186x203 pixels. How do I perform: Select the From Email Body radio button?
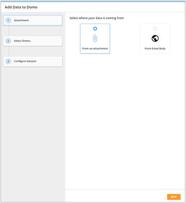(155, 29)
